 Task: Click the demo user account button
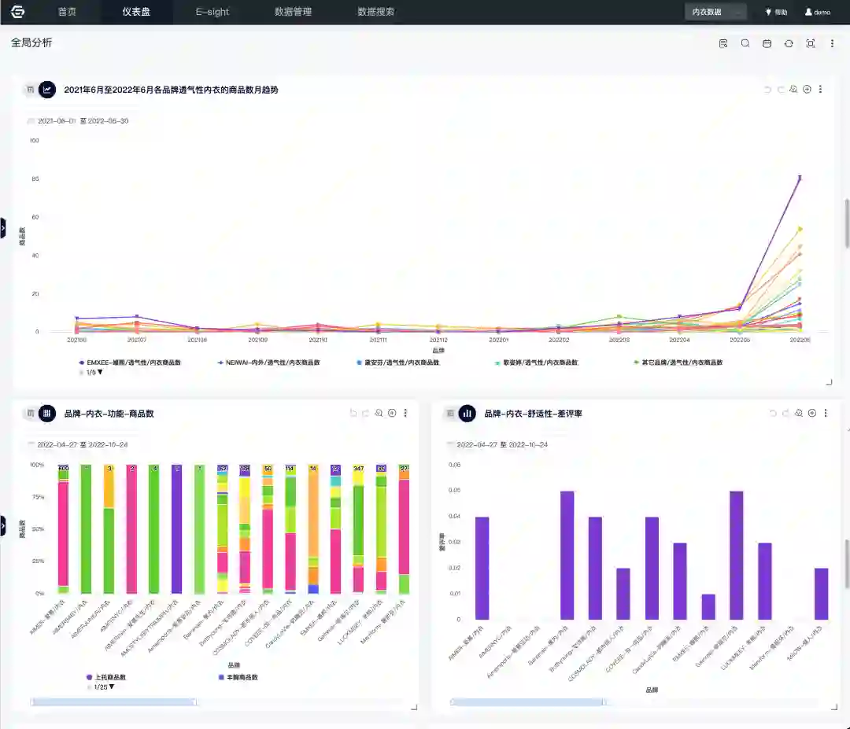pyautogui.click(x=818, y=12)
